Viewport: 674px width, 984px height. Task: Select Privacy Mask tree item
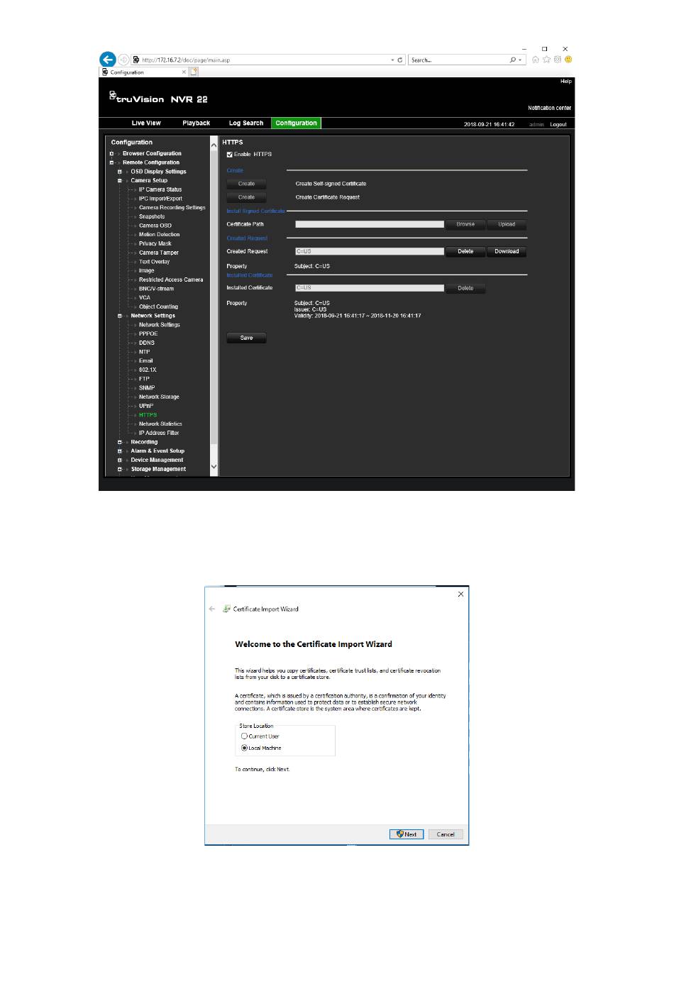pyautogui.click(x=155, y=243)
